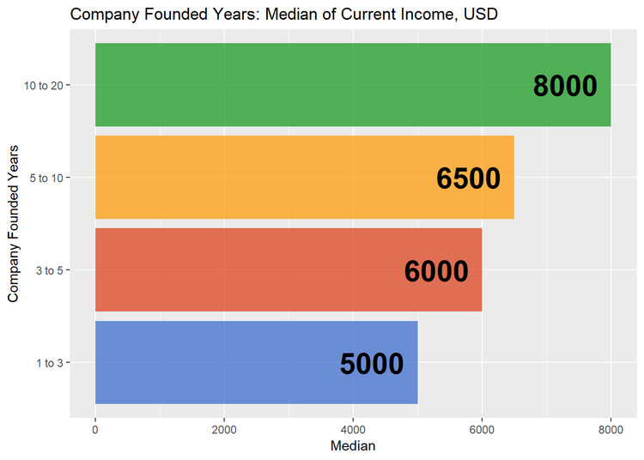This screenshot has height=460, width=644.
Task: Click the bold 6500 value label
Action: (x=468, y=179)
